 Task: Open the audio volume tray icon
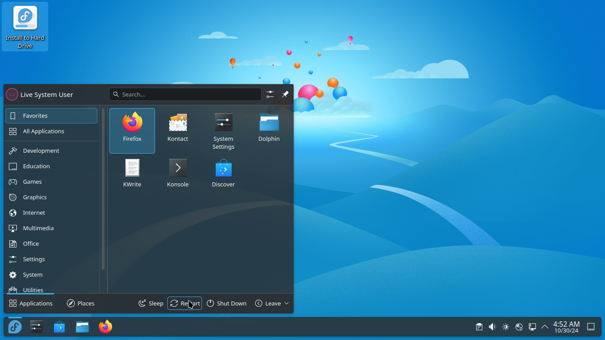[x=493, y=327]
